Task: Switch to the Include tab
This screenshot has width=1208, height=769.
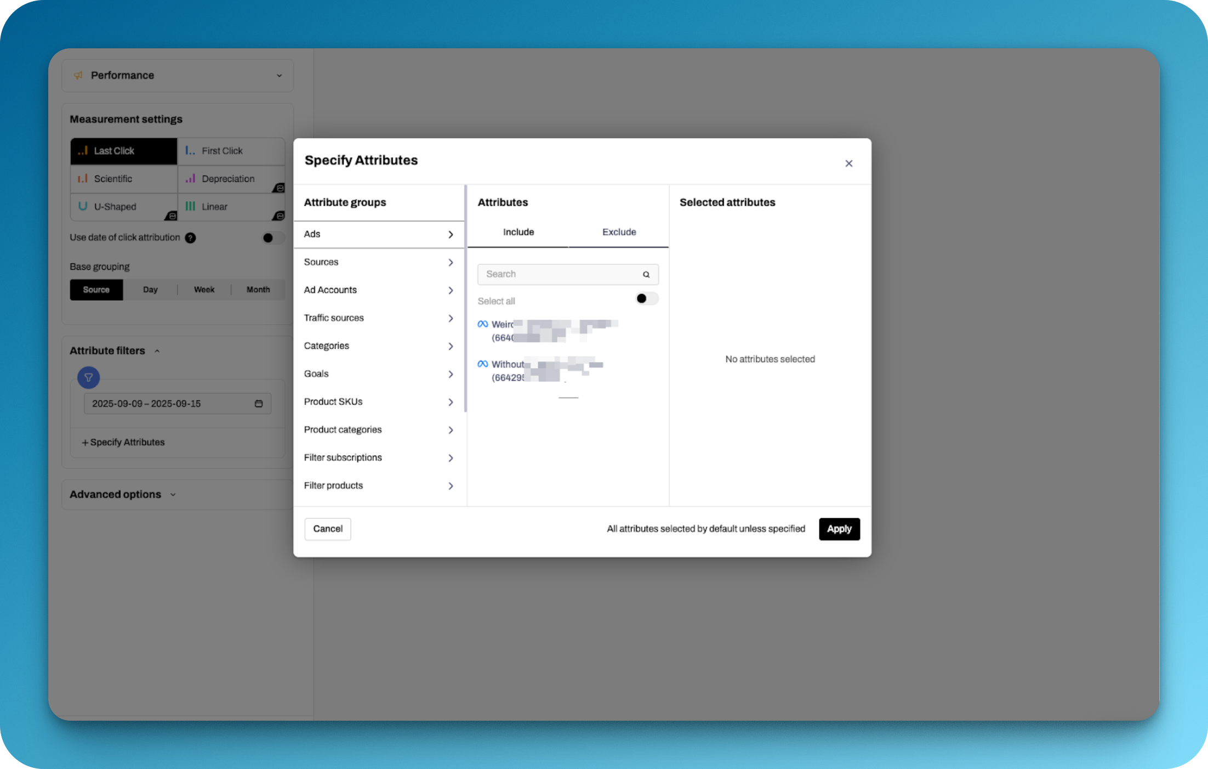Action: coord(518,232)
